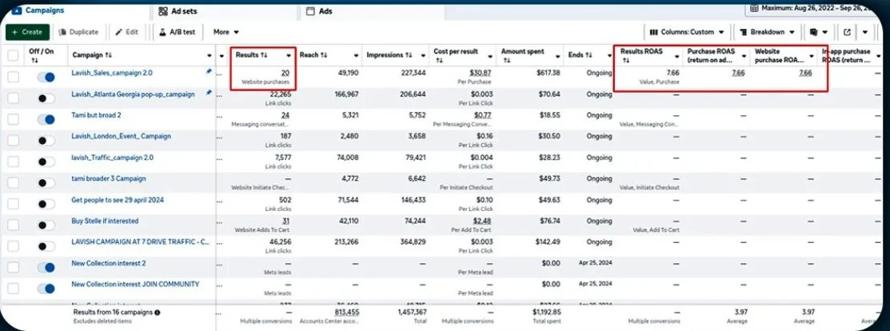Image resolution: width=890 pixels, height=331 pixels.
Task: Turn off Lavish_Sales_campaign 2.0 toggle
Action: [x=46, y=78]
